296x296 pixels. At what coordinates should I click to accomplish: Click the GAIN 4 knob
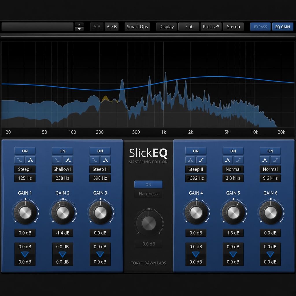(x=196, y=212)
